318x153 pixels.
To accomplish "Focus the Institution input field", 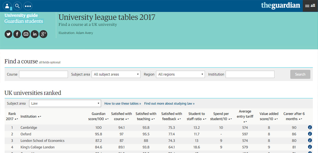I will coord(250,74).
